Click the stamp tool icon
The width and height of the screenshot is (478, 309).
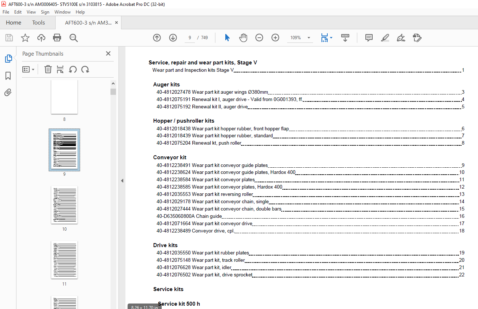click(x=417, y=38)
